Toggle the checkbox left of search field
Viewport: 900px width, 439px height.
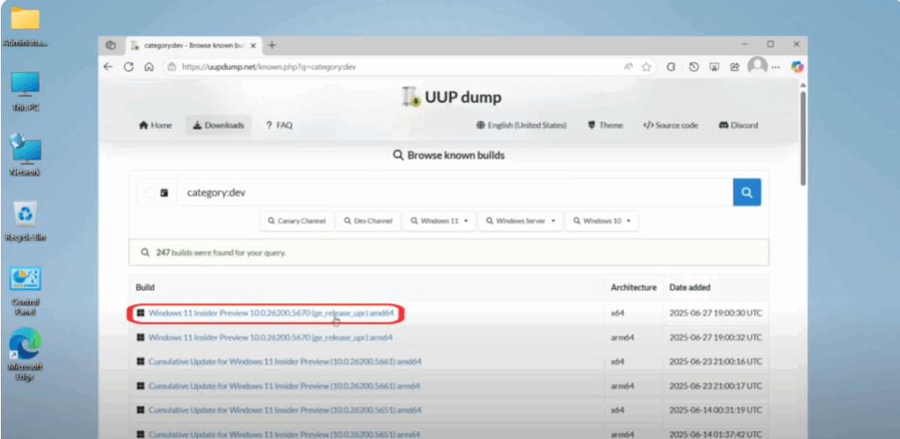coord(150,193)
